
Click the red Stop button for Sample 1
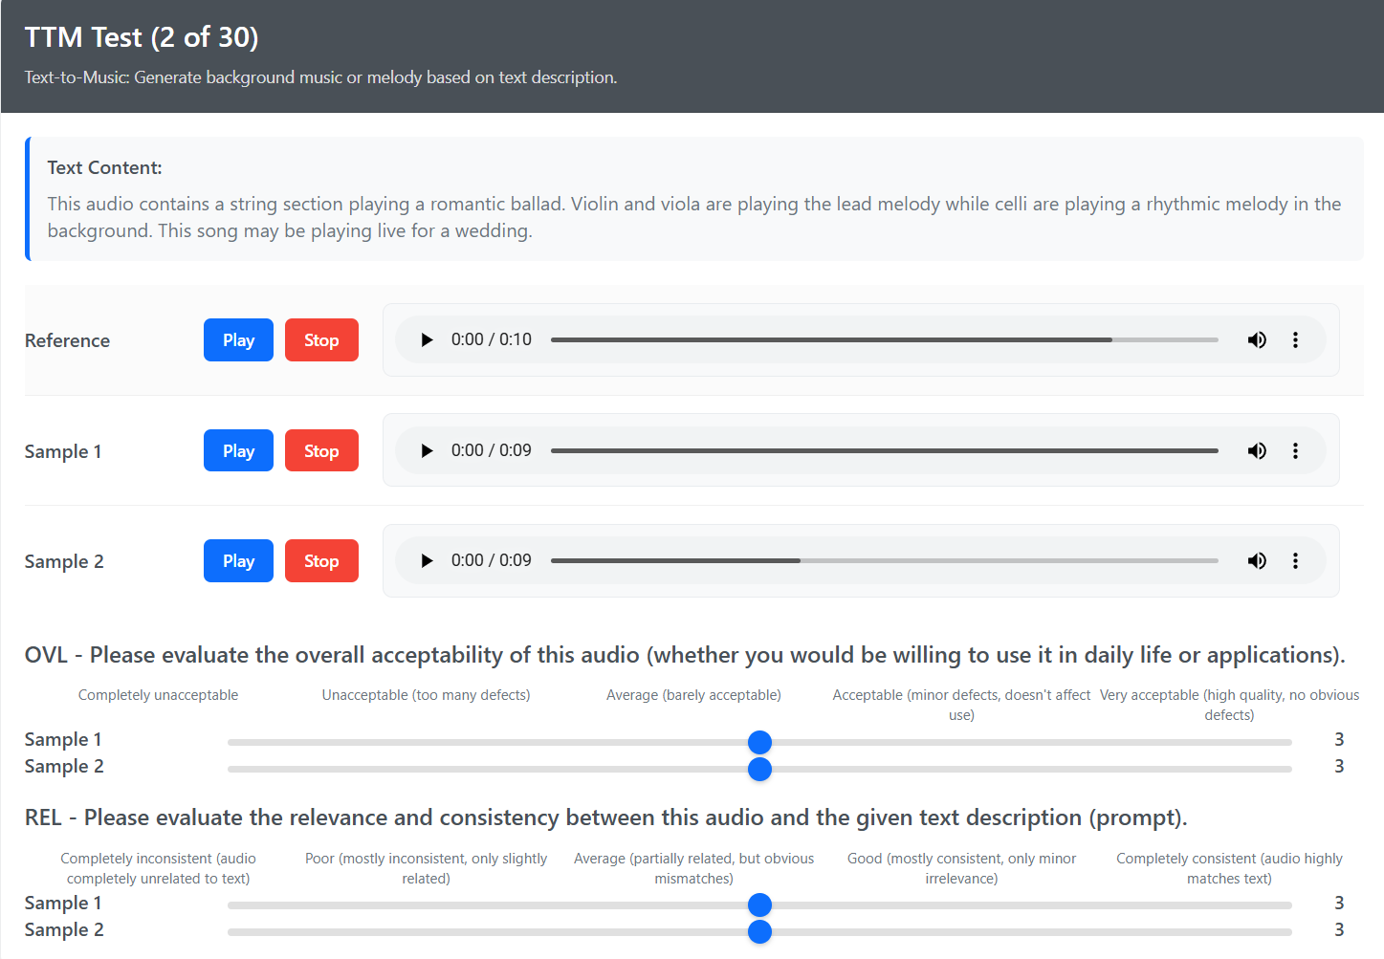coord(321,450)
